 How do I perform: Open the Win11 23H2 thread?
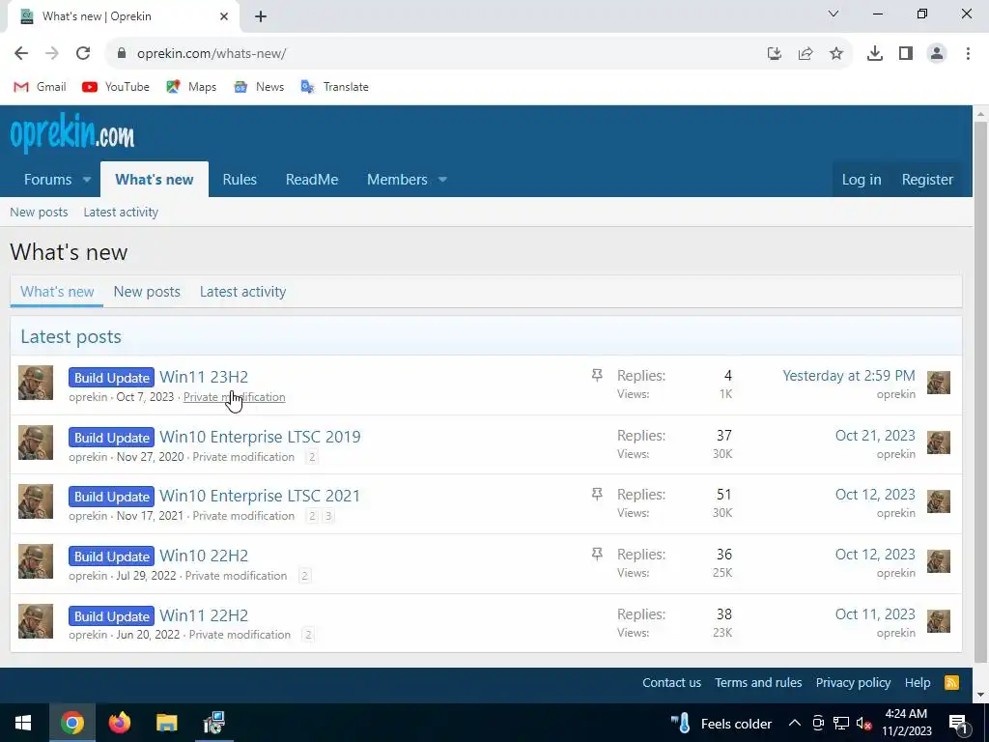click(x=204, y=378)
